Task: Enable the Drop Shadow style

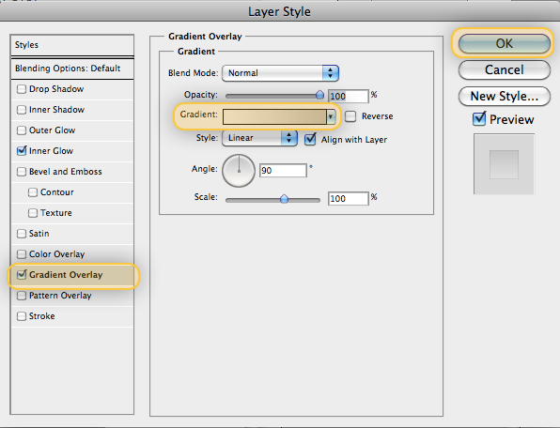Action: (x=22, y=89)
